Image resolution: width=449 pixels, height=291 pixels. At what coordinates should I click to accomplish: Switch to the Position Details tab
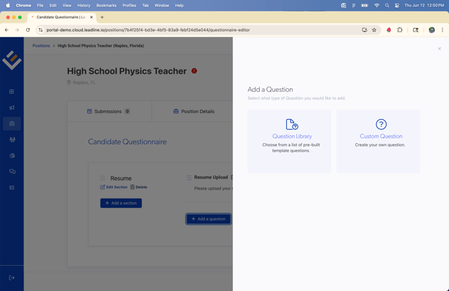194,112
